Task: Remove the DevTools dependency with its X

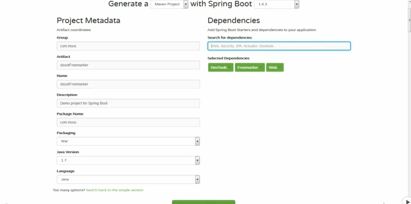Action: (x=230, y=67)
